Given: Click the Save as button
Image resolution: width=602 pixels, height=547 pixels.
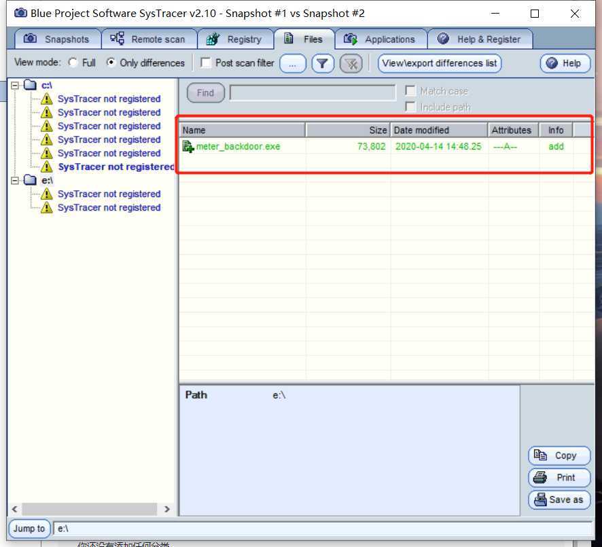Looking at the screenshot, I should (x=559, y=500).
